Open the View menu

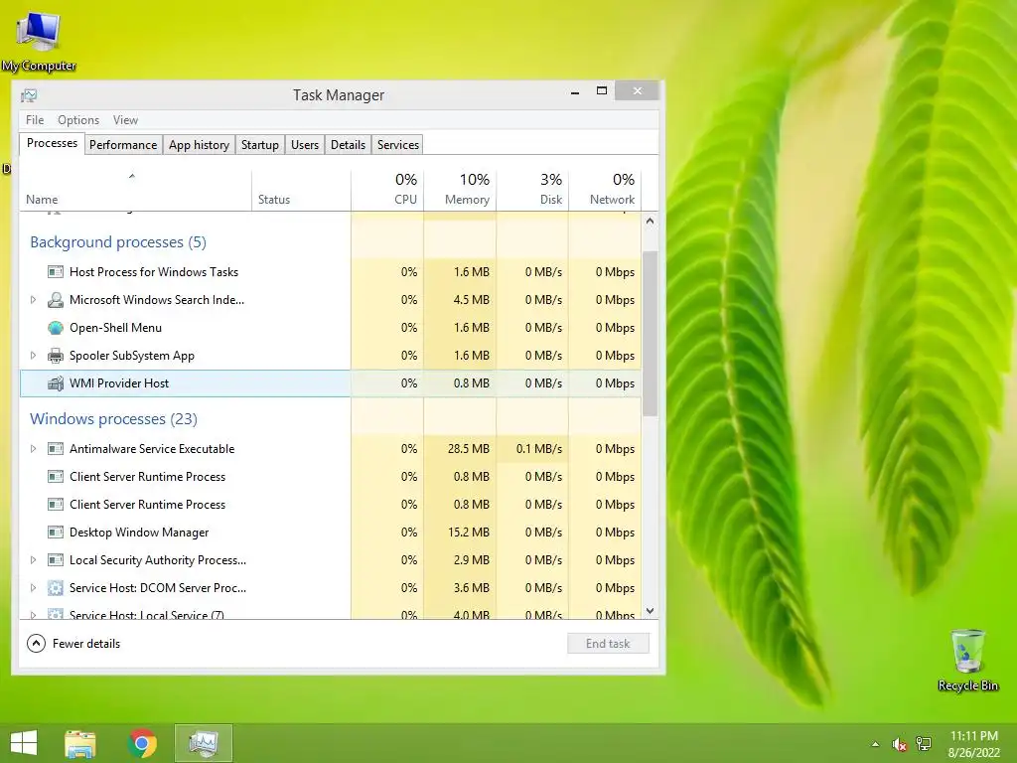click(x=125, y=120)
